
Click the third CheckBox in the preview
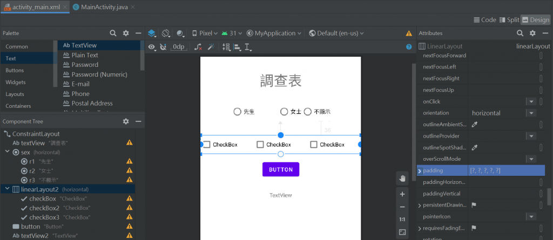[327, 145]
